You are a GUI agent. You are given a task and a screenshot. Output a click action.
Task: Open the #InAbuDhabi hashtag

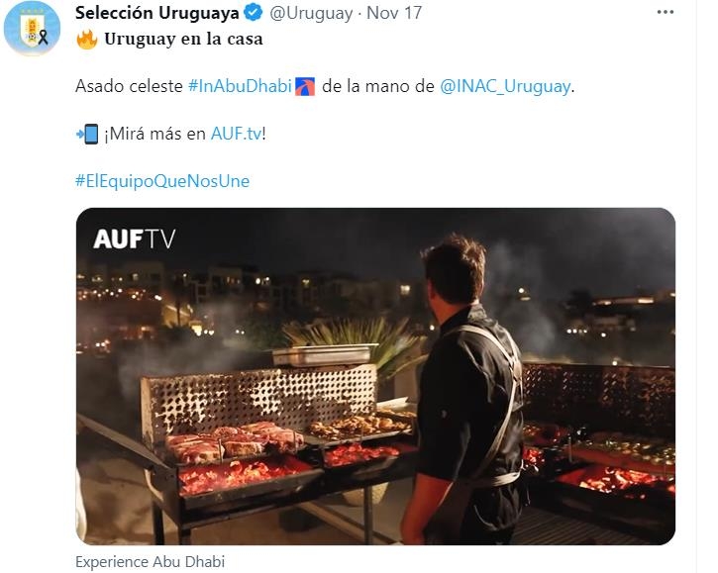239,86
